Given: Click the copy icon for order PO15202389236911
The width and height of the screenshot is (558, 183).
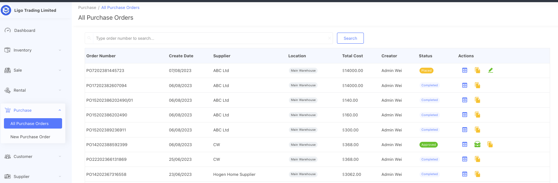Looking at the screenshot, I should tap(477, 130).
